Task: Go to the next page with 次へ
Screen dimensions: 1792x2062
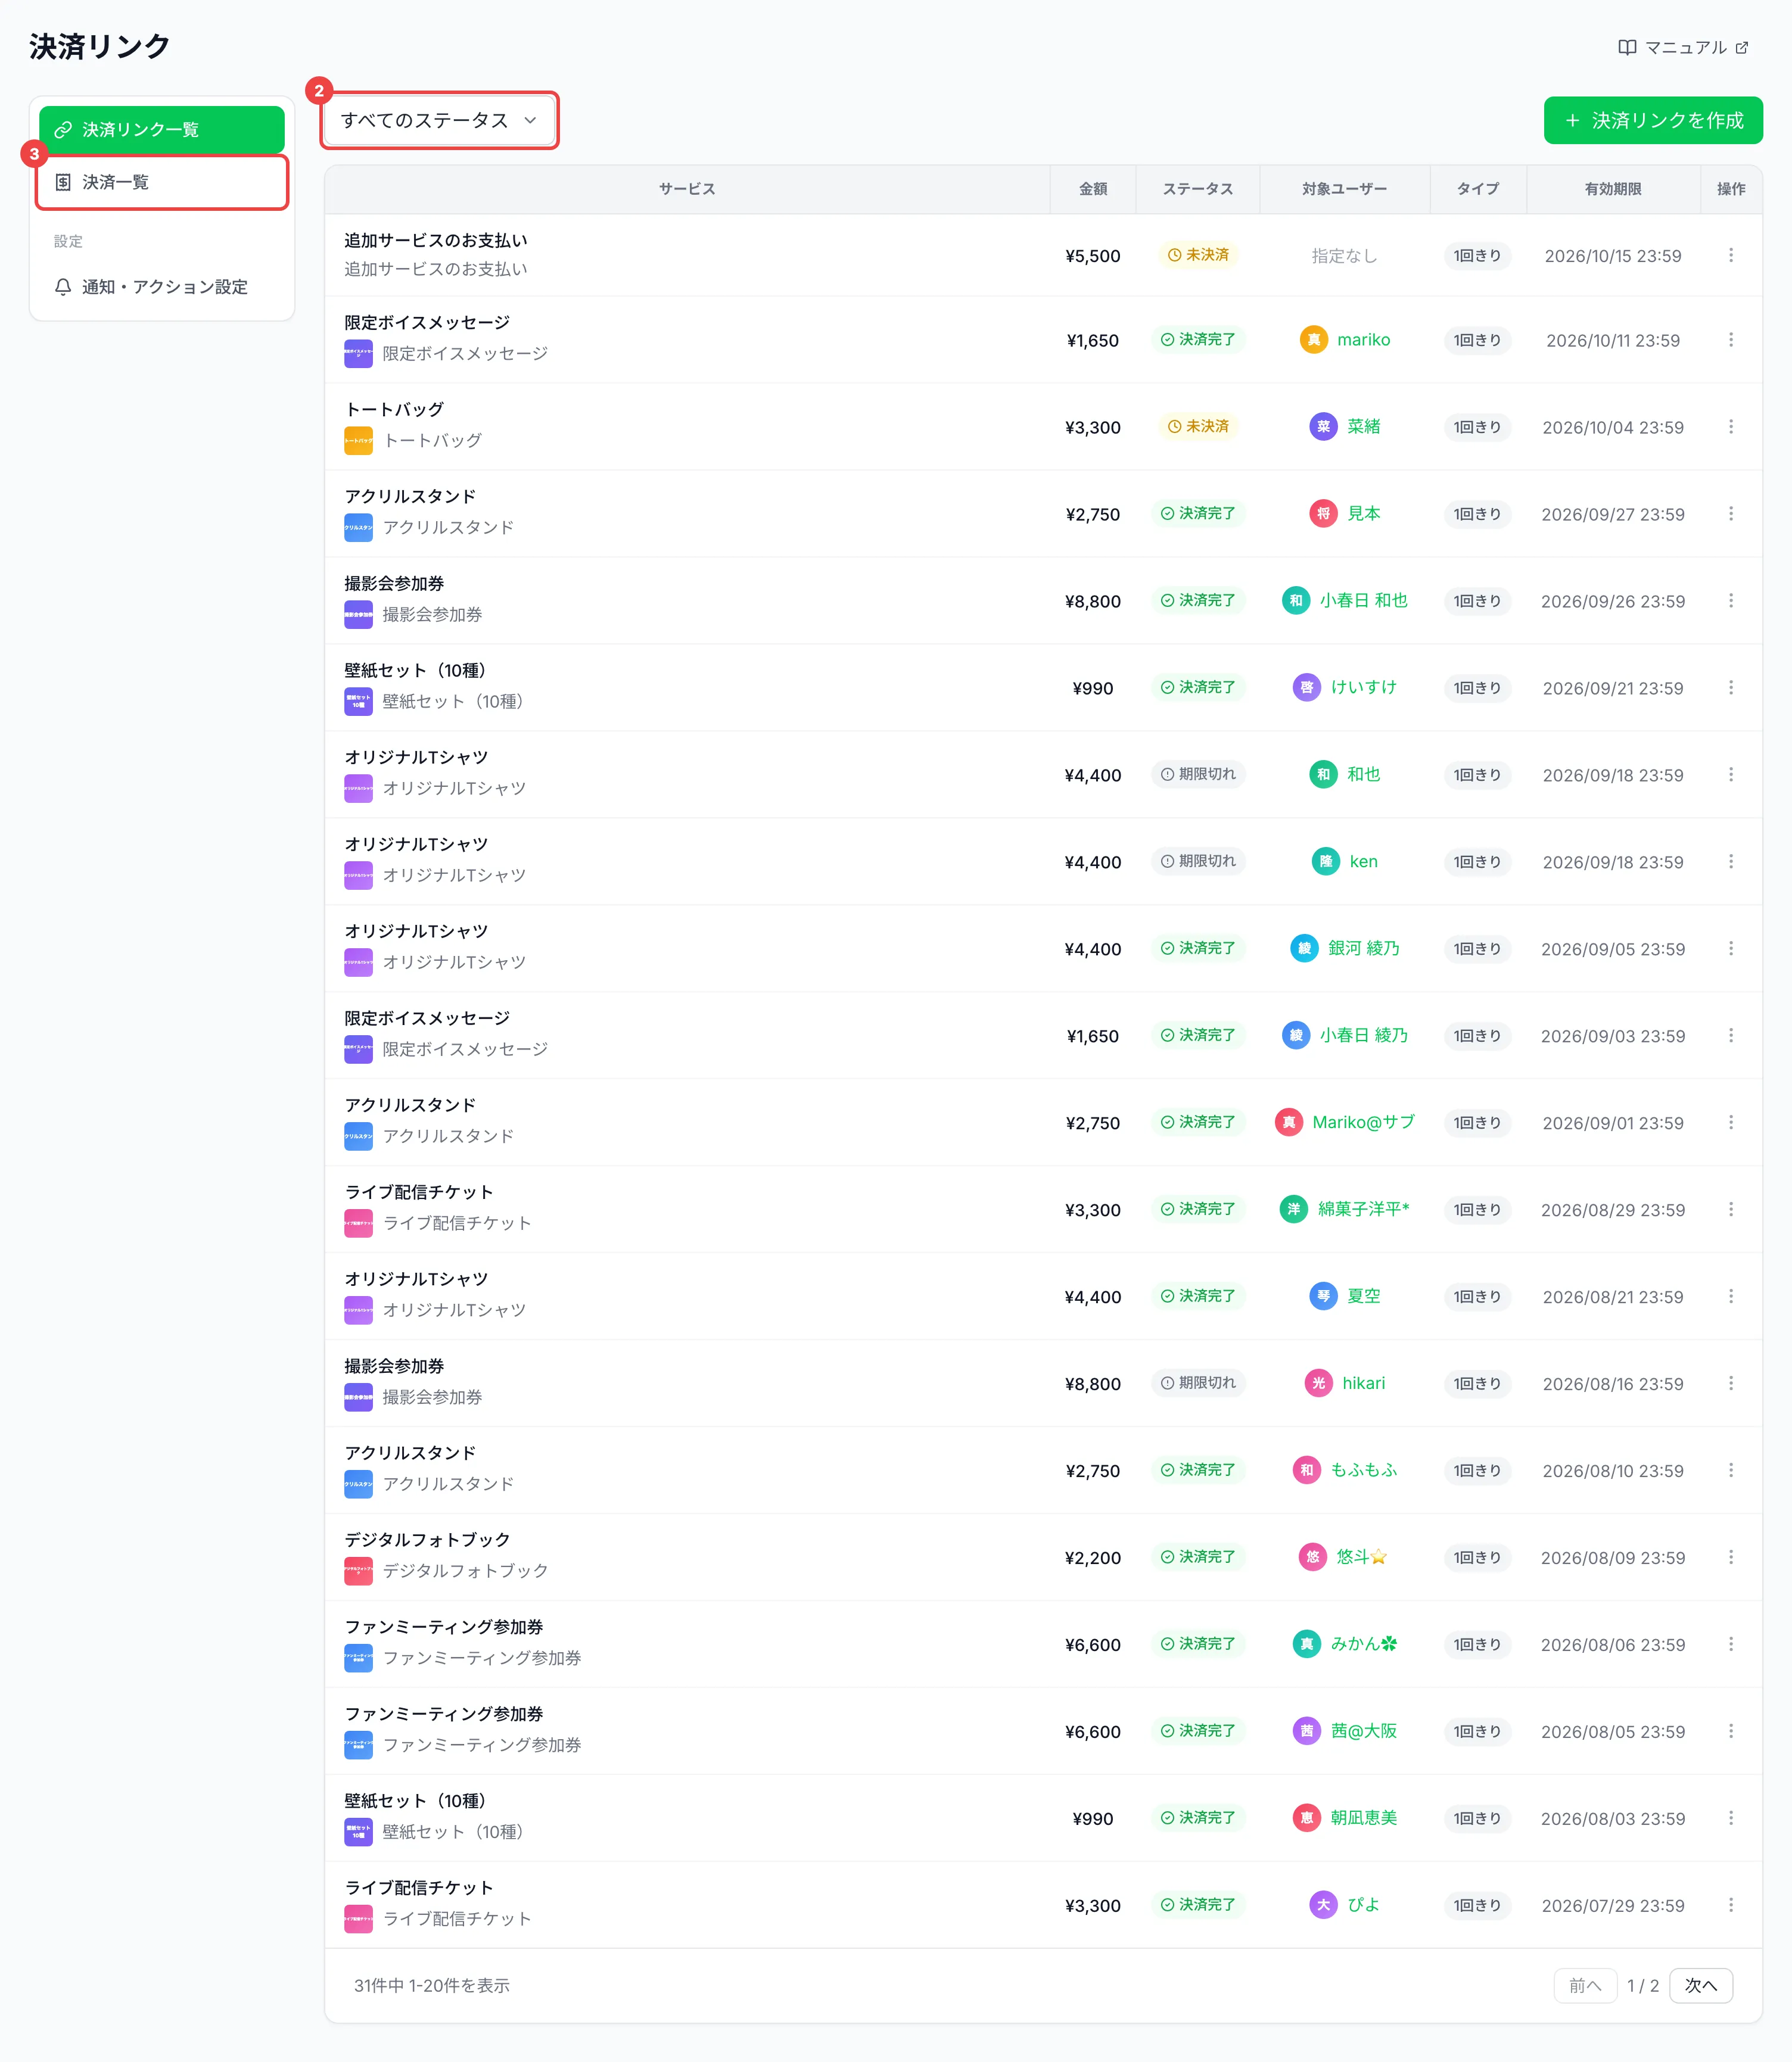Action: pos(1700,1985)
